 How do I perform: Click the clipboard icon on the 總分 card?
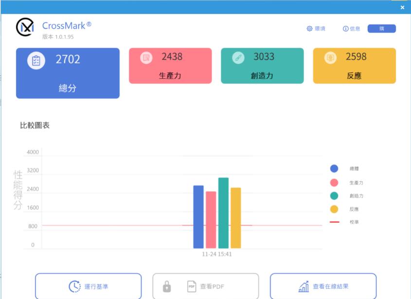coord(36,61)
